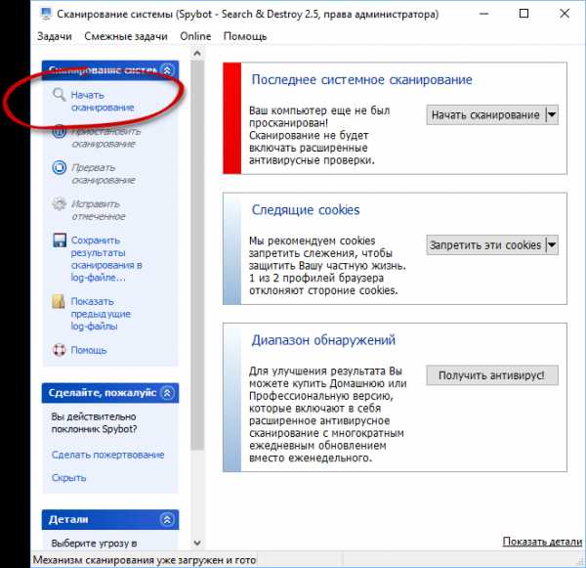Click the Скрыть link
The image size is (586, 568).
68,478
